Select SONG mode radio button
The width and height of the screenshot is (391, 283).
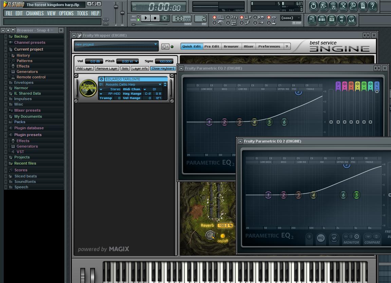(138, 20)
